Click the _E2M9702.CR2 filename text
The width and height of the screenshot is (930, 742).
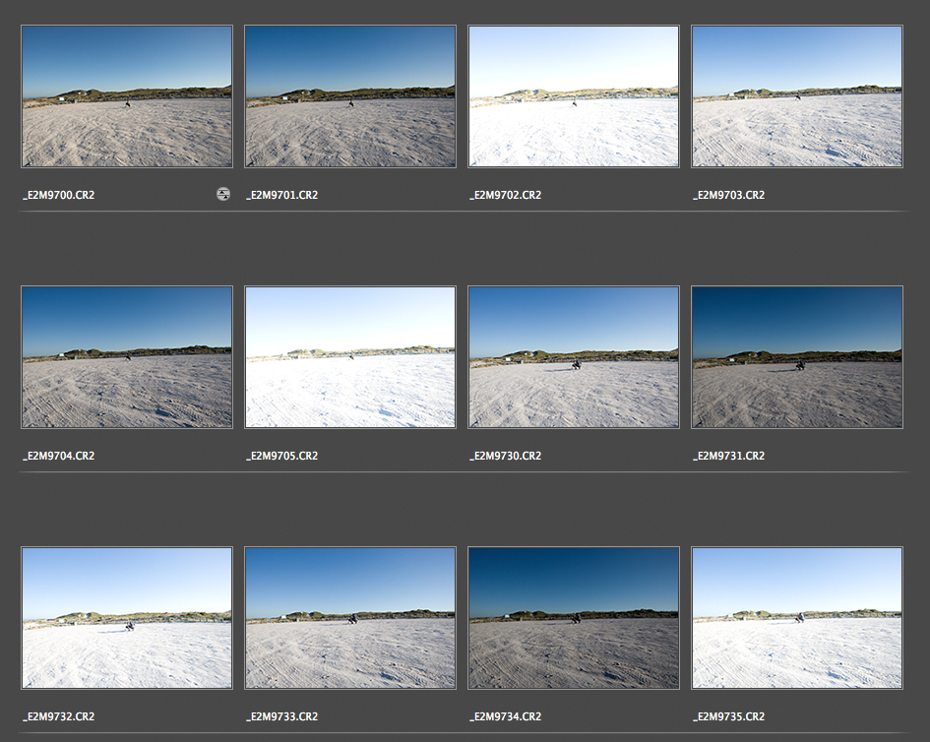point(505,196)
